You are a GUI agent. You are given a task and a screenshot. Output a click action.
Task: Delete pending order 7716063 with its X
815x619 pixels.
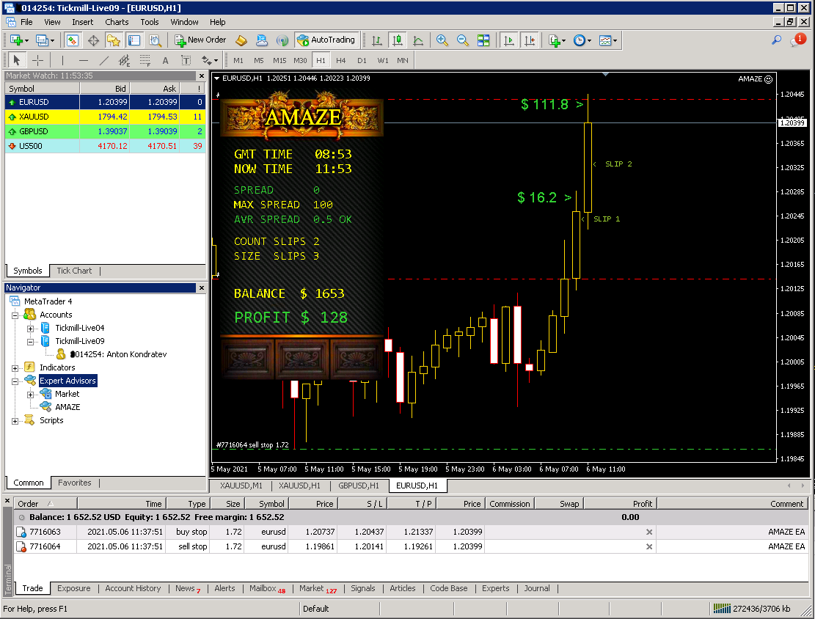point(649,532)
